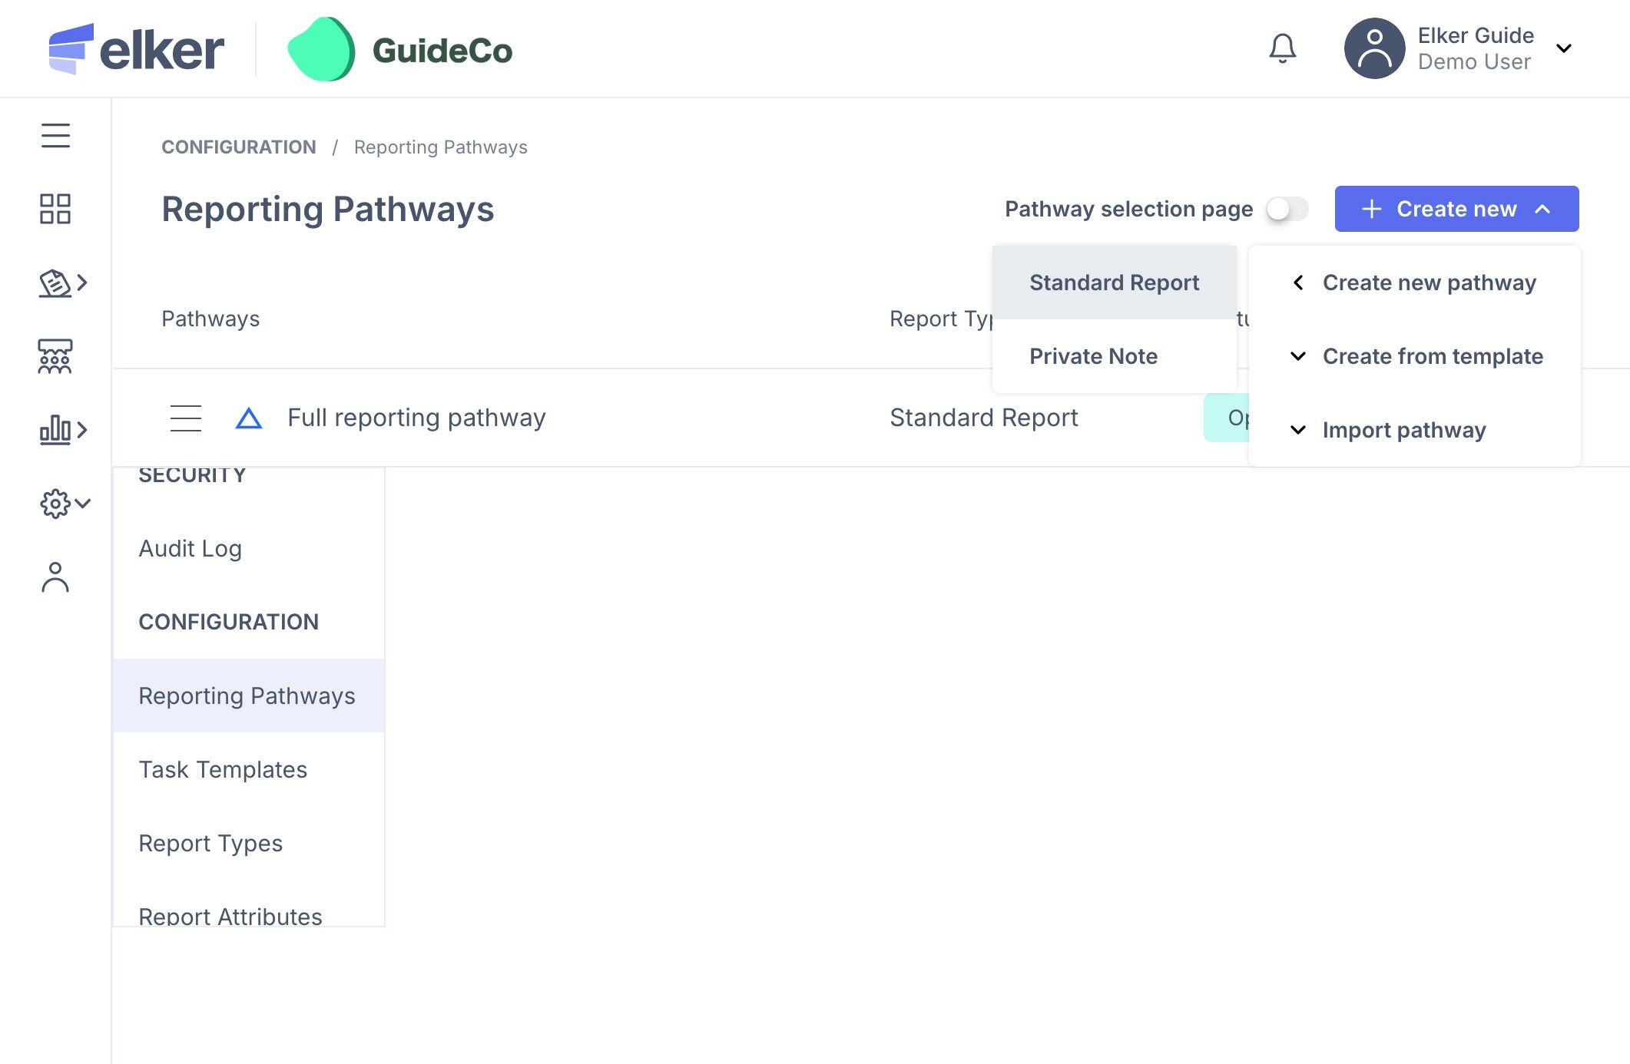1630x1064 pixels.
Task: Open the Audit Log page
Action: click(190, 548)
